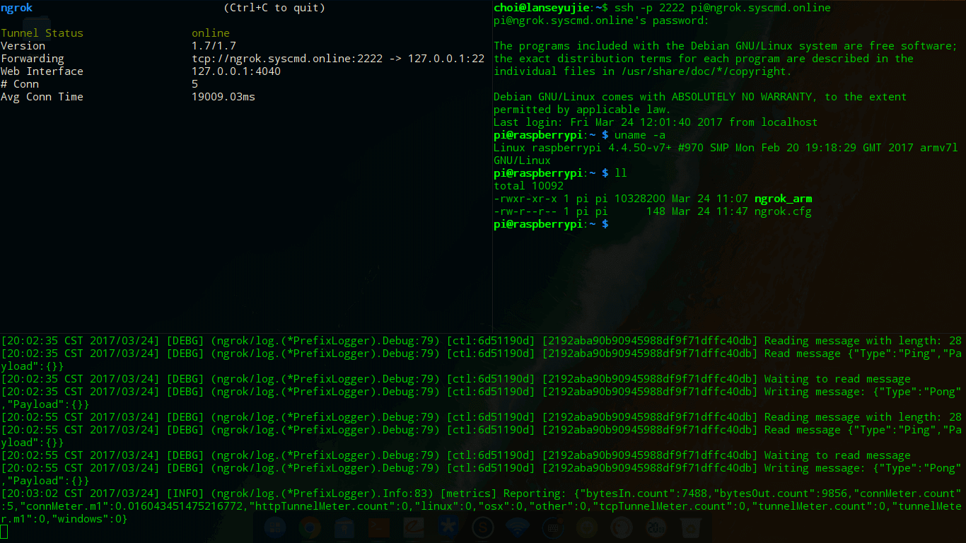
Task: Click the 'ssh -p 2222' command line
Action: (723, 8)
